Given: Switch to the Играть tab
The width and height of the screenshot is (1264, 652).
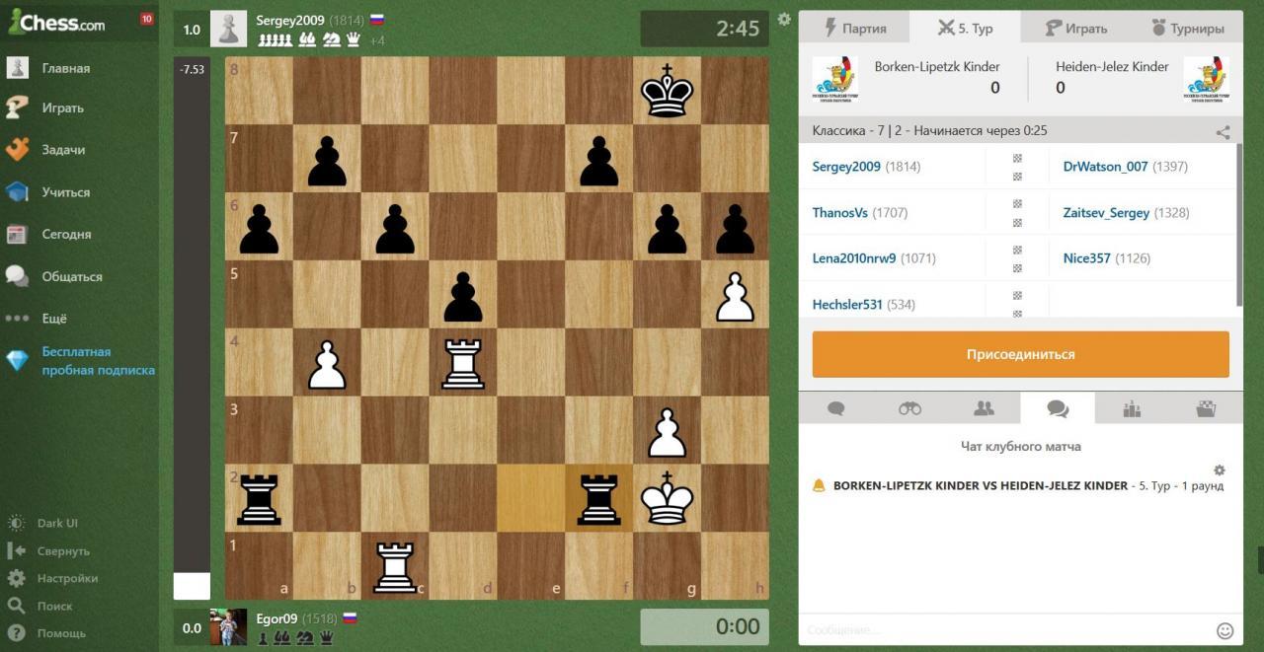Looking at the screenshot, I should [x=1076, y=29].
